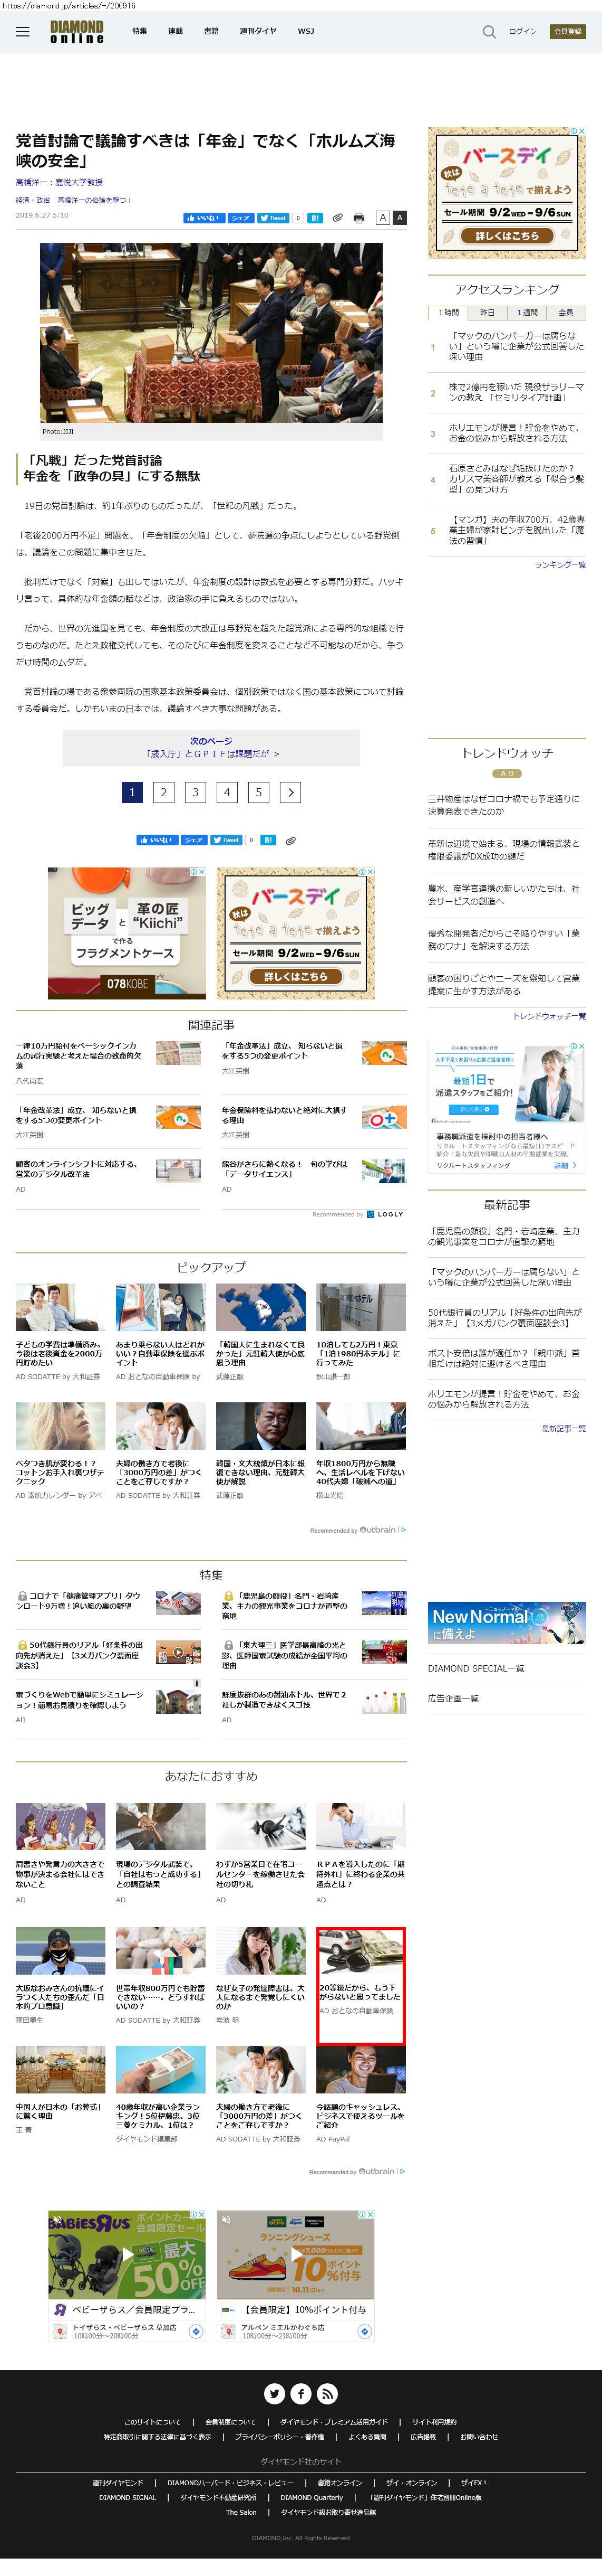
Task: Open the WSJ menu item
Action: click(306, 31)
